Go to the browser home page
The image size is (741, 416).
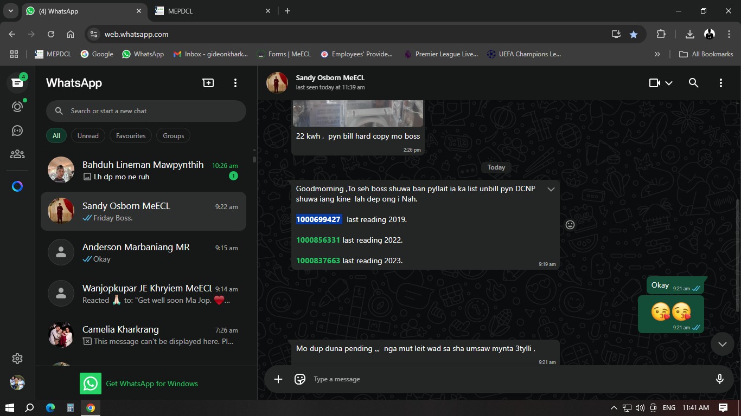pyautogui.click(x=71, y=34)
